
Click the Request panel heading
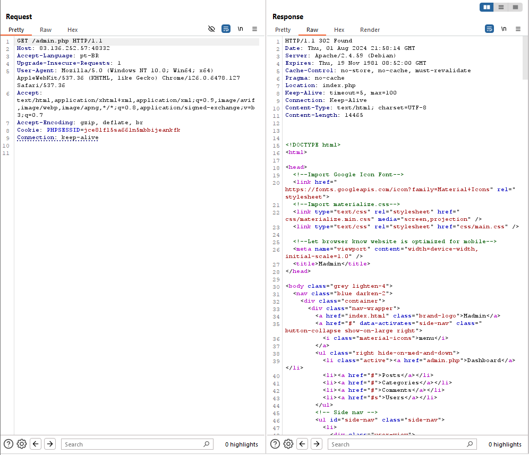pyautogui.click(x=19, y=16)
